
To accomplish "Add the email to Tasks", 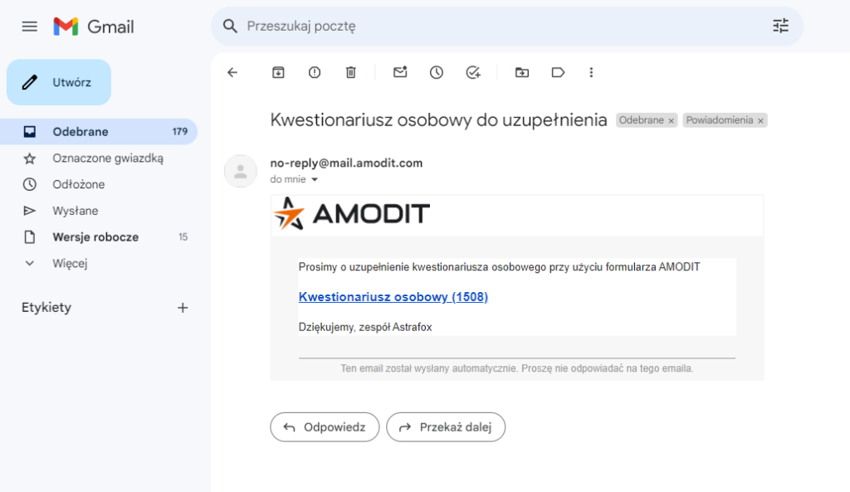I will click(473, 72).
